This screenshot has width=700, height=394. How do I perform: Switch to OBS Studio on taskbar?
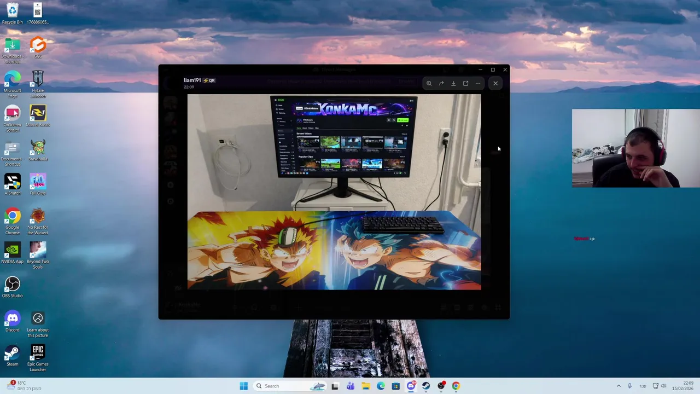441,386
